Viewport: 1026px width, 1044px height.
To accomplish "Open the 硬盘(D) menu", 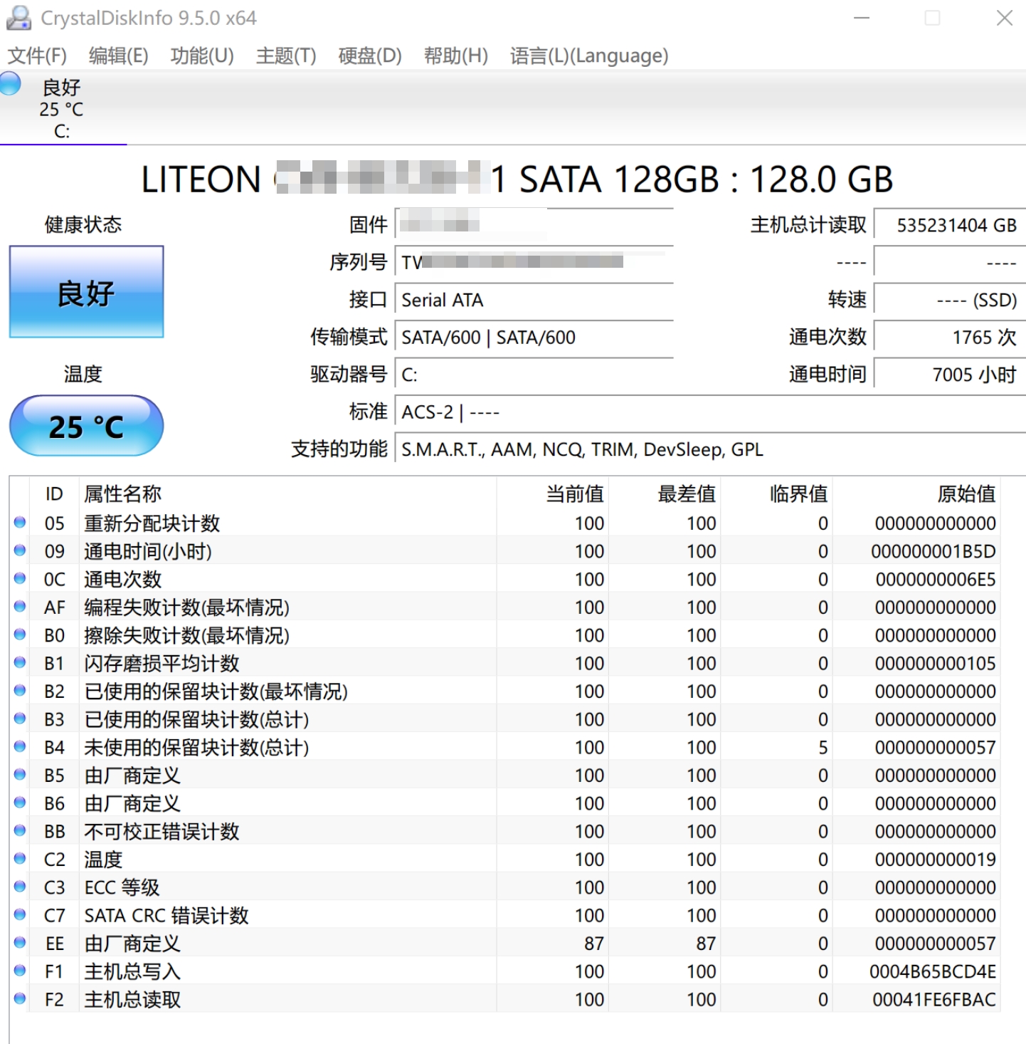I will [370, 56].
